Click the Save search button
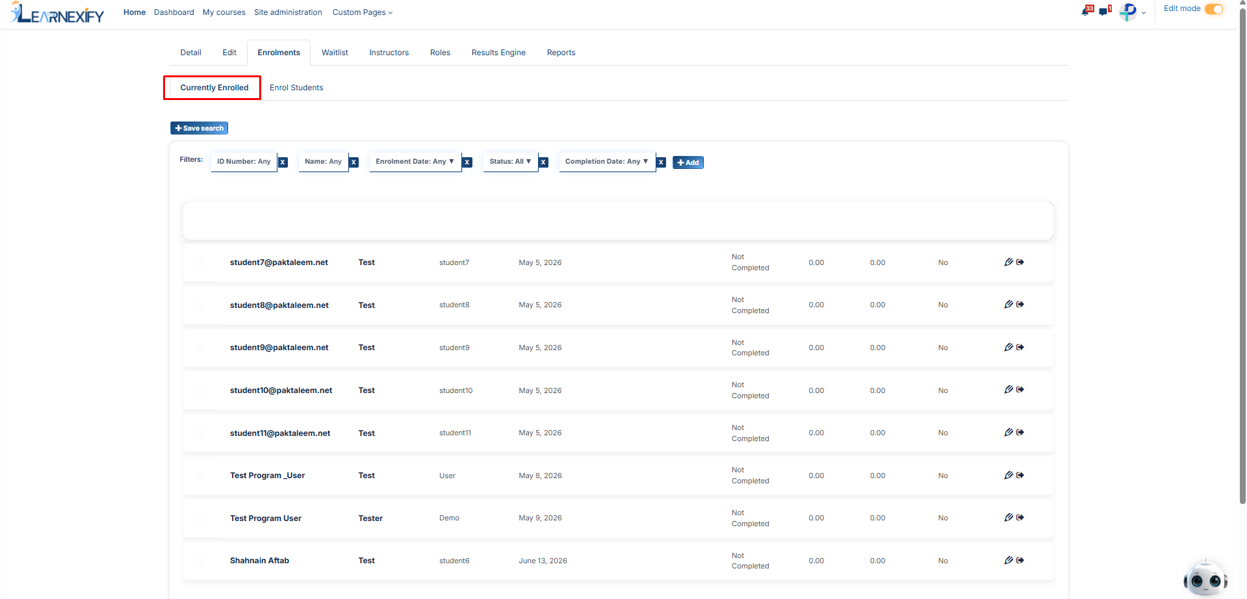The image size is (1247, 599). click(199, 128)
